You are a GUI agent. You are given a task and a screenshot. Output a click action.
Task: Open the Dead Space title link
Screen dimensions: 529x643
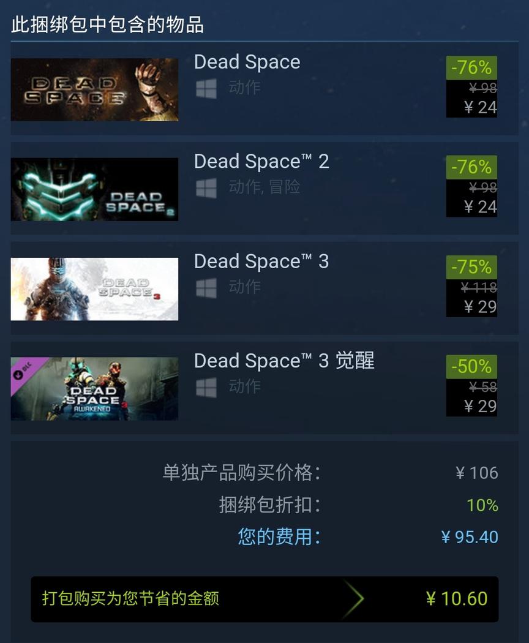coord(247,62)
